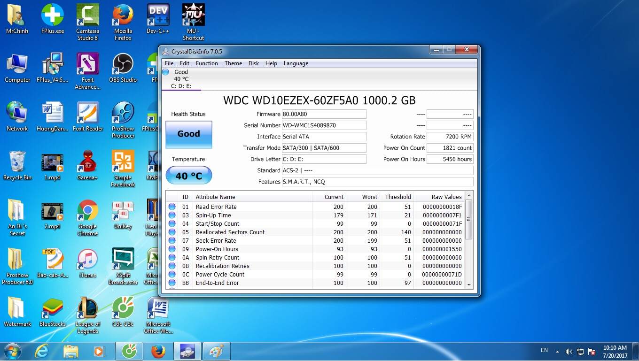Click the Good health status button
Viewport: 639px width, 361px height.
[188, 134]
